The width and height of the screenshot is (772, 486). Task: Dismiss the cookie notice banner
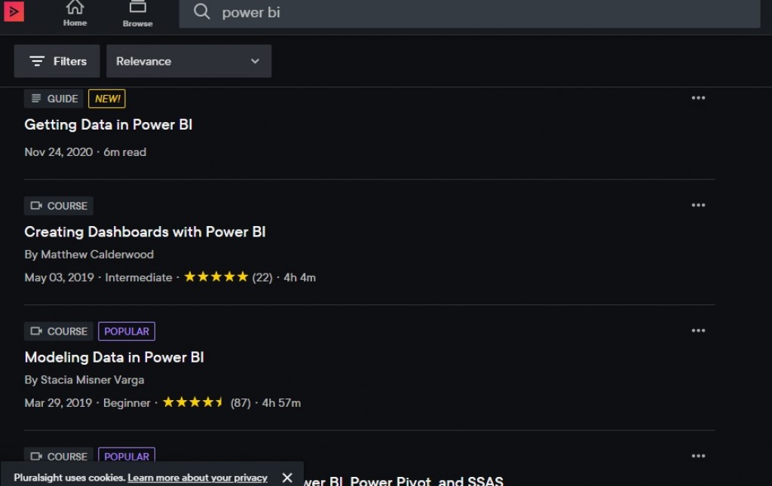click(x=287, y=477)
